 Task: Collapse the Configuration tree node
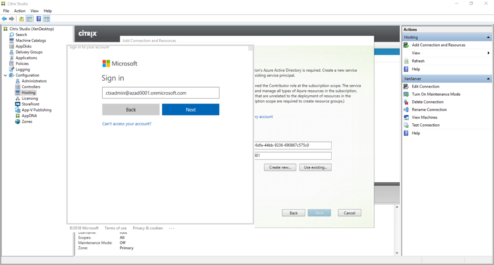tap(5, 76)
